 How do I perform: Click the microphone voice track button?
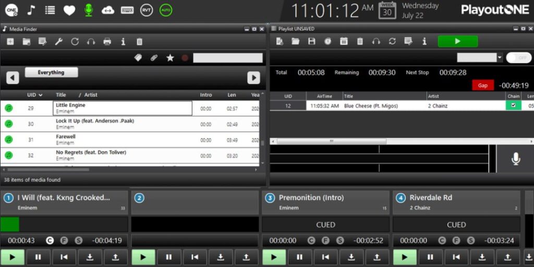[516, 159]
